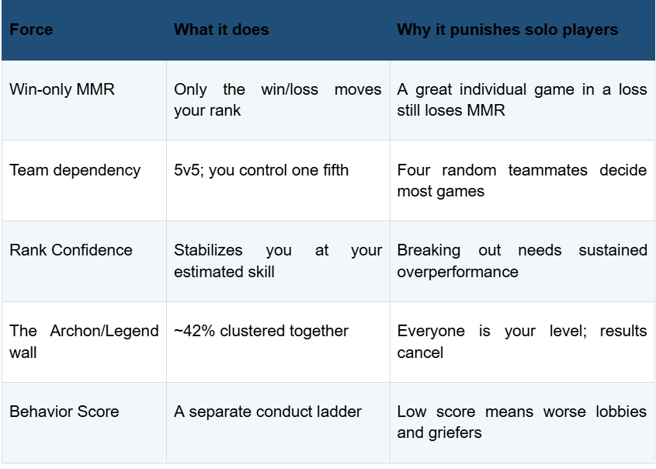
Task: Click the 'A great individual game' cell
Action: pos(522,100)
